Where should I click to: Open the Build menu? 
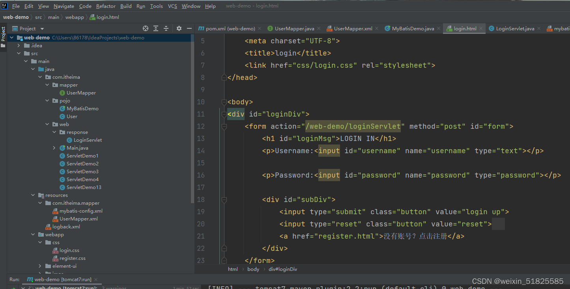click(x=126, y=6)
